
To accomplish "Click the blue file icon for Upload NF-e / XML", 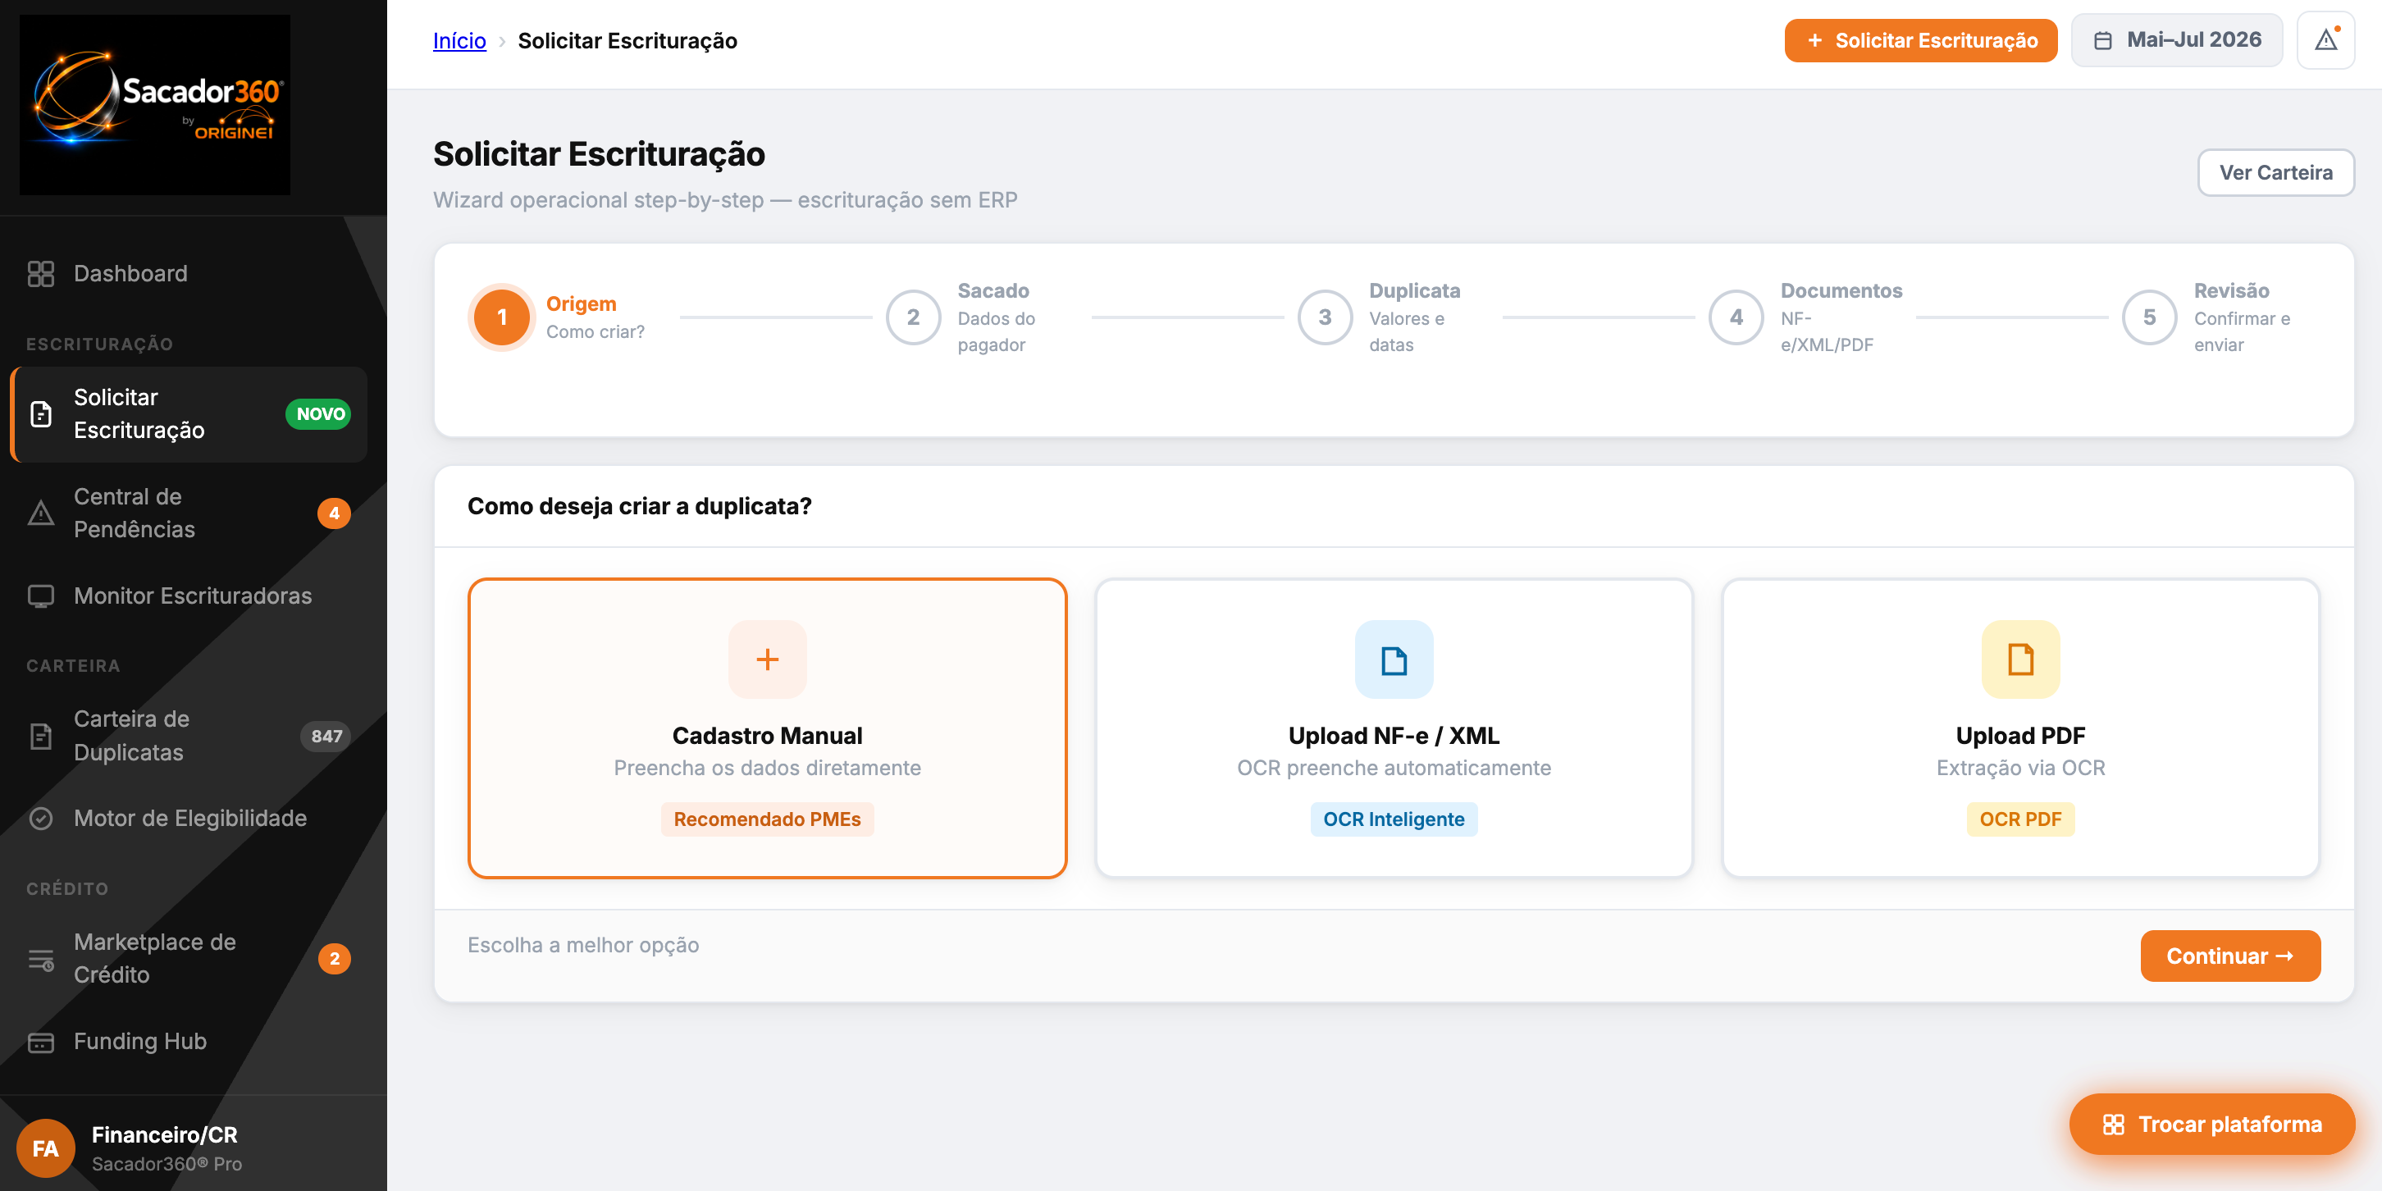I will pos(1394,659).
